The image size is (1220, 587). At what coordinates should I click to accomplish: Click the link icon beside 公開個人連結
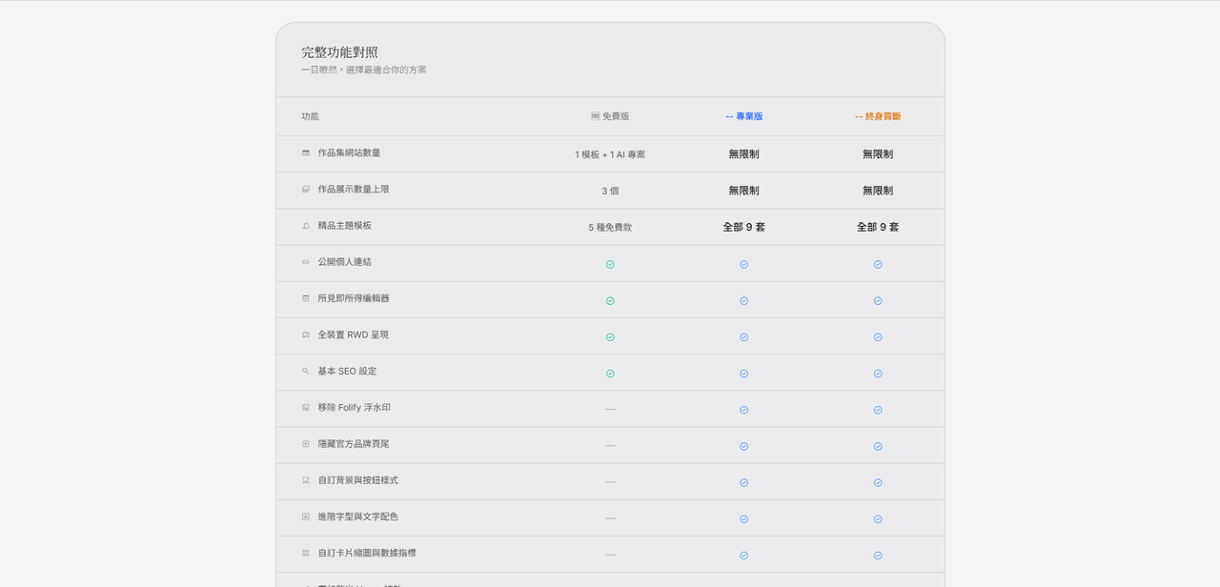pos(306,262)
